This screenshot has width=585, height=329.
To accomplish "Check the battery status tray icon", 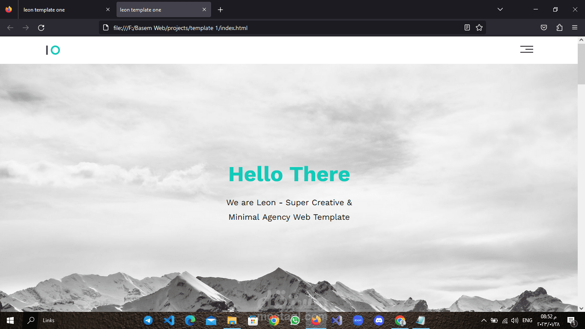I will (x=494, y=320).
